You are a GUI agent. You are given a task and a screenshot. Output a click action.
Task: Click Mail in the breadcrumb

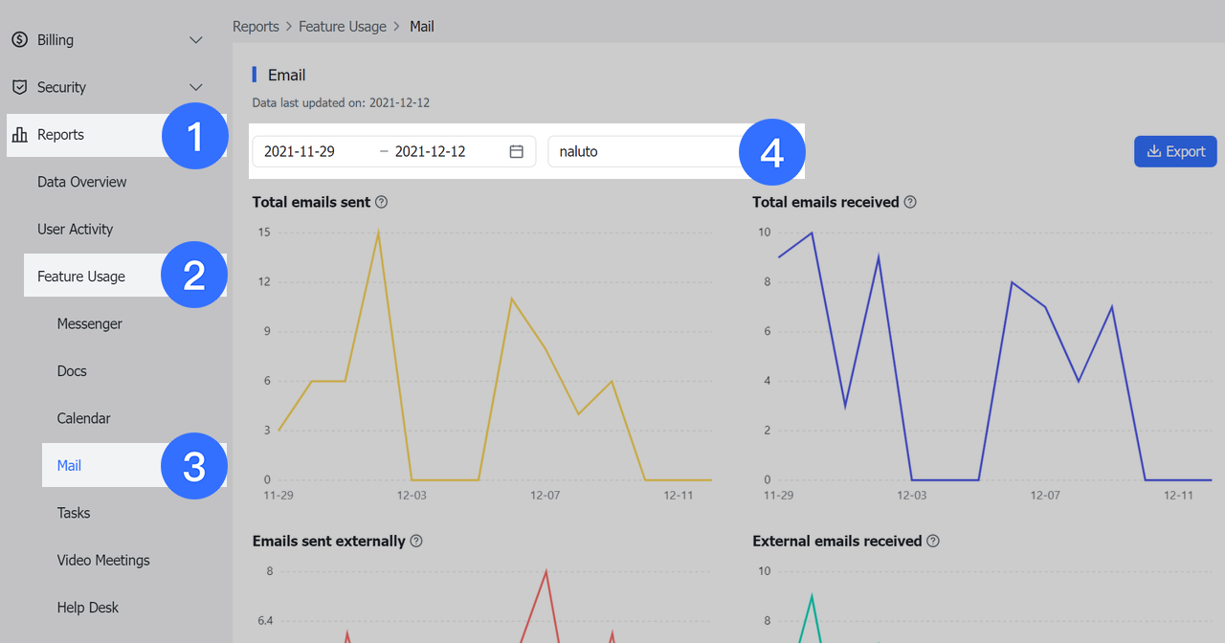pos(422,27)
